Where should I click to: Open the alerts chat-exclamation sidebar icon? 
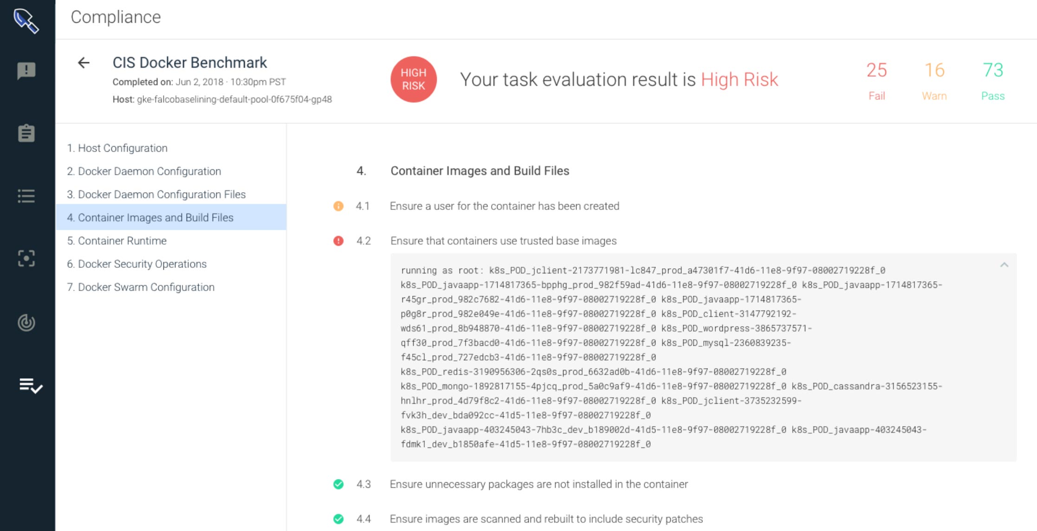(x=26, y=71)
